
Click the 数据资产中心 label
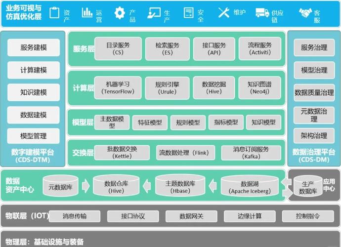point(20,185)
